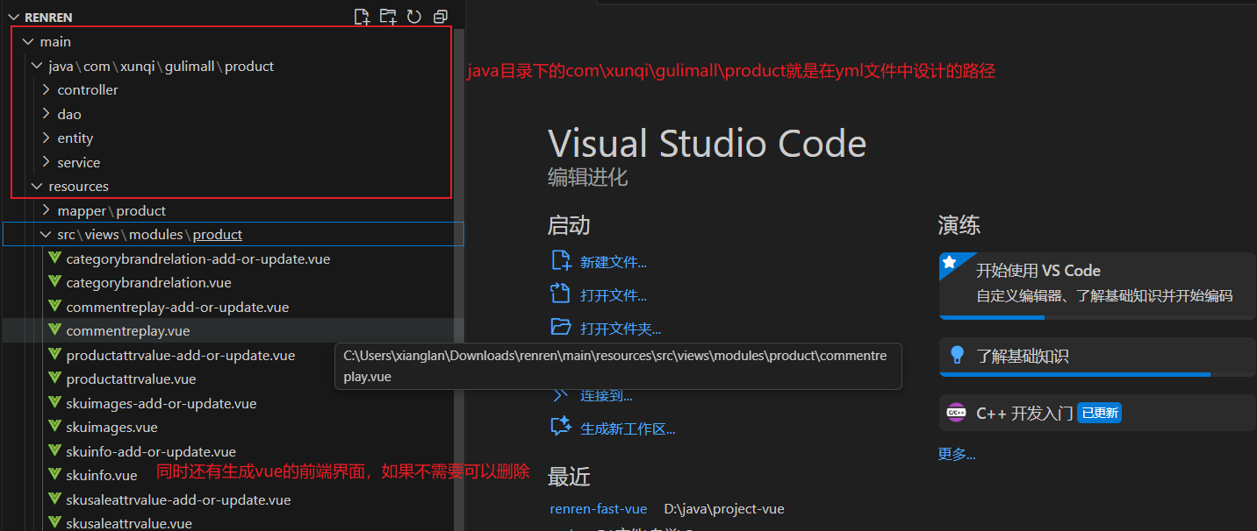Refresh the explorer with the refresh icon
The height and width of the screenshot is (531, 1257).
(414, 17)
